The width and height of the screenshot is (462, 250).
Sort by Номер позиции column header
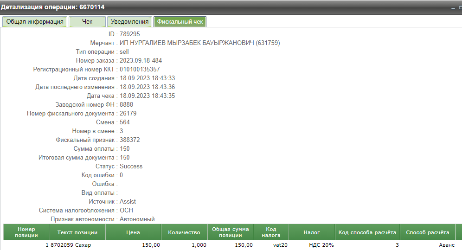pyautogui.click(x=26, y=232)
